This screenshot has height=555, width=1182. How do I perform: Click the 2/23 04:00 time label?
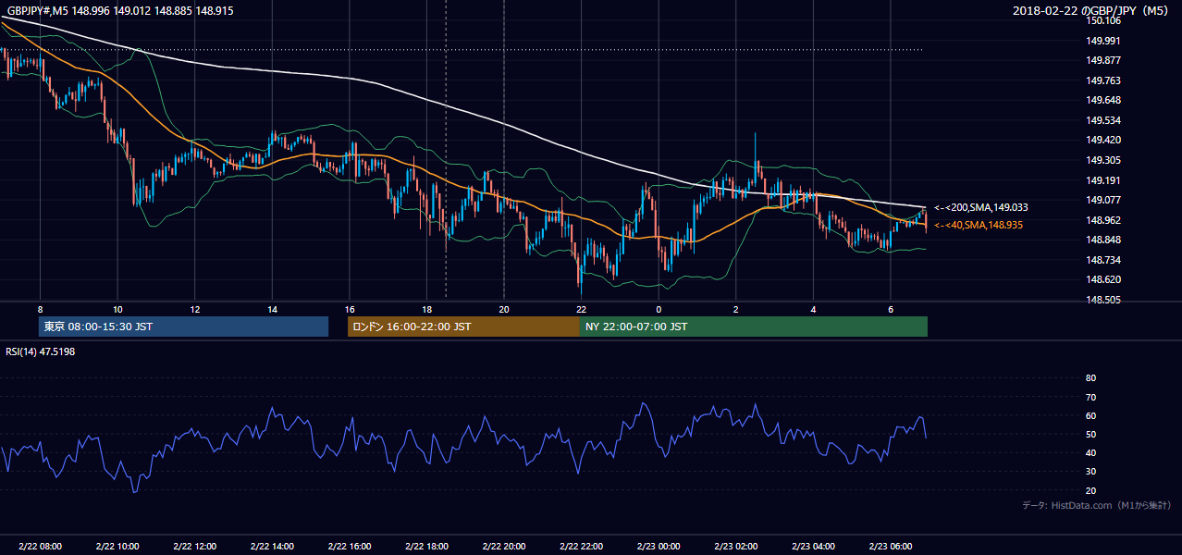[x=813, y=547]
